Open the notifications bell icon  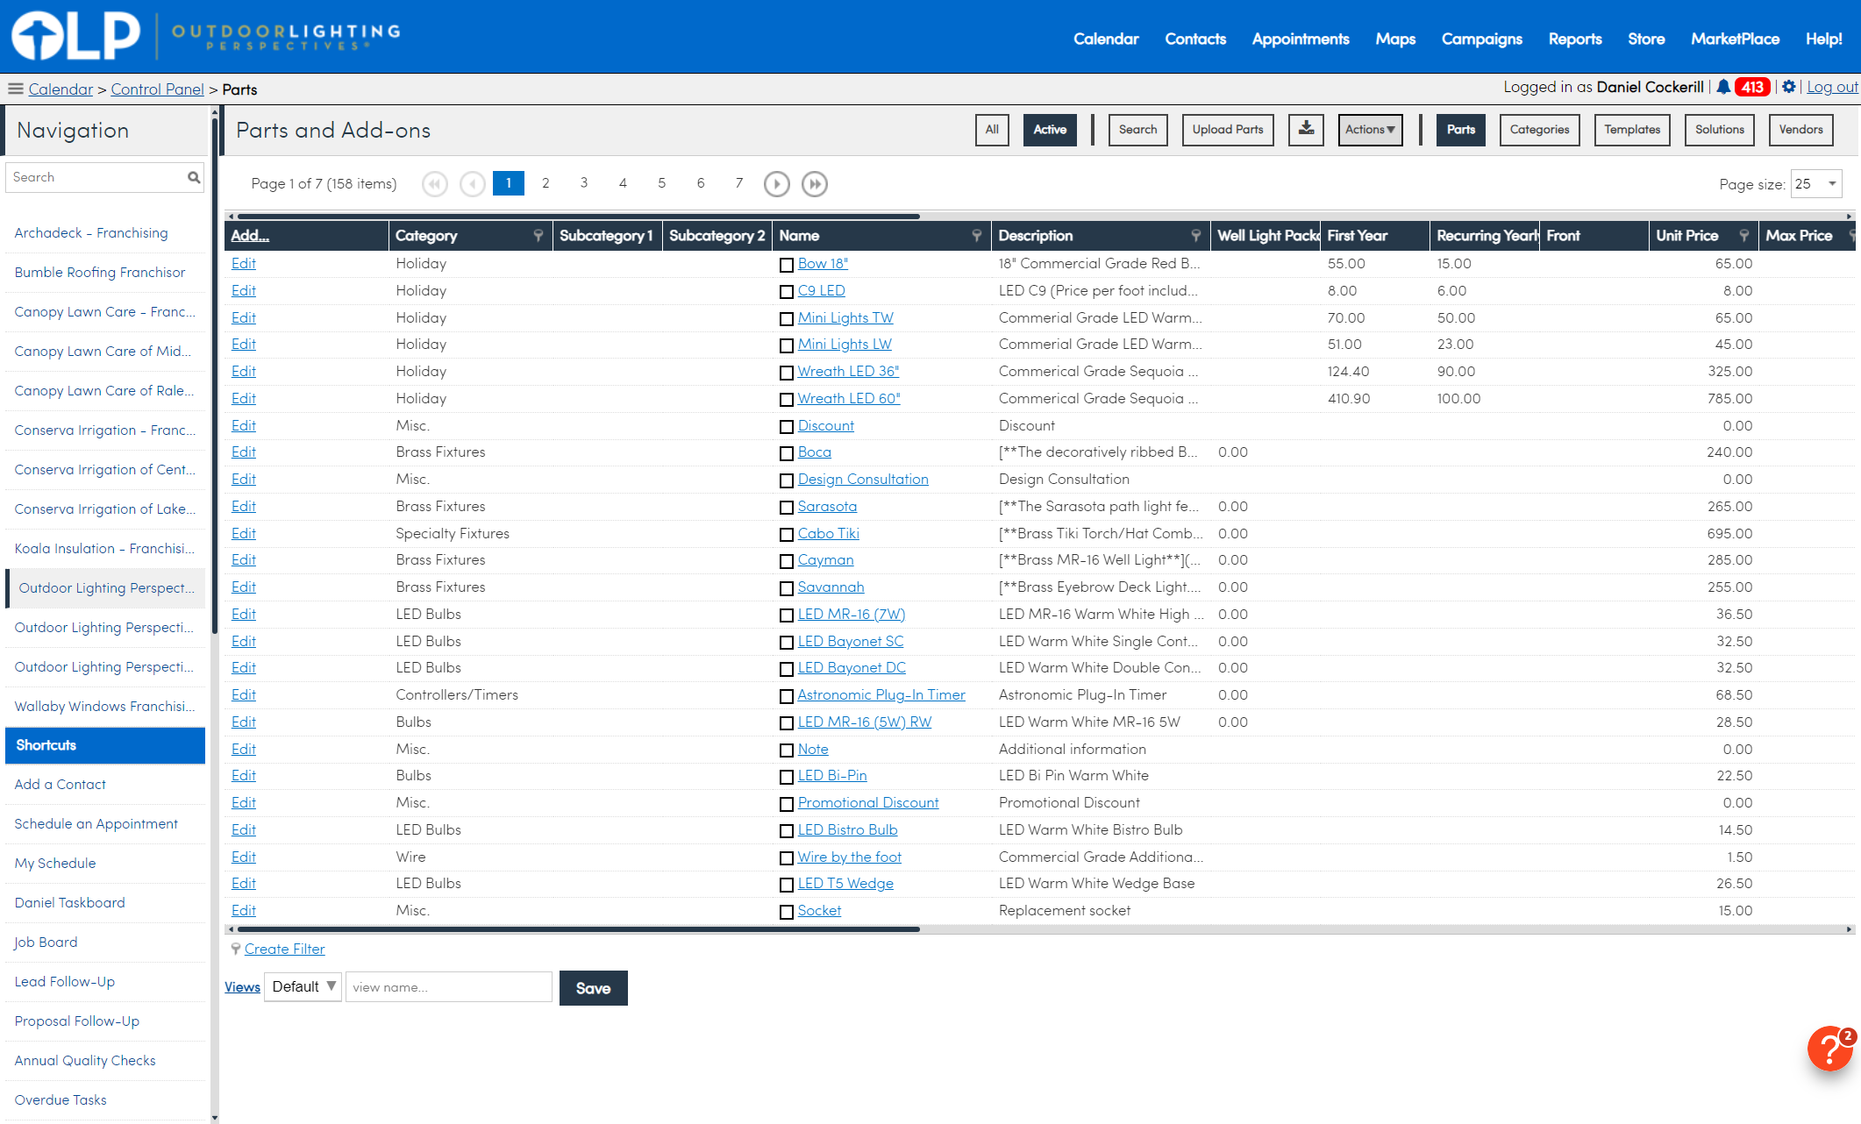(x=1723, y=87)
